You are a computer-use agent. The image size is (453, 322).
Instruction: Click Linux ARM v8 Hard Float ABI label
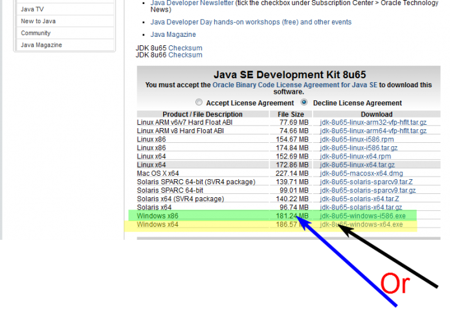click(181, 131)
